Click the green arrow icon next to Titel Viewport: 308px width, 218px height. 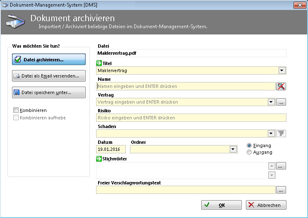99,63
